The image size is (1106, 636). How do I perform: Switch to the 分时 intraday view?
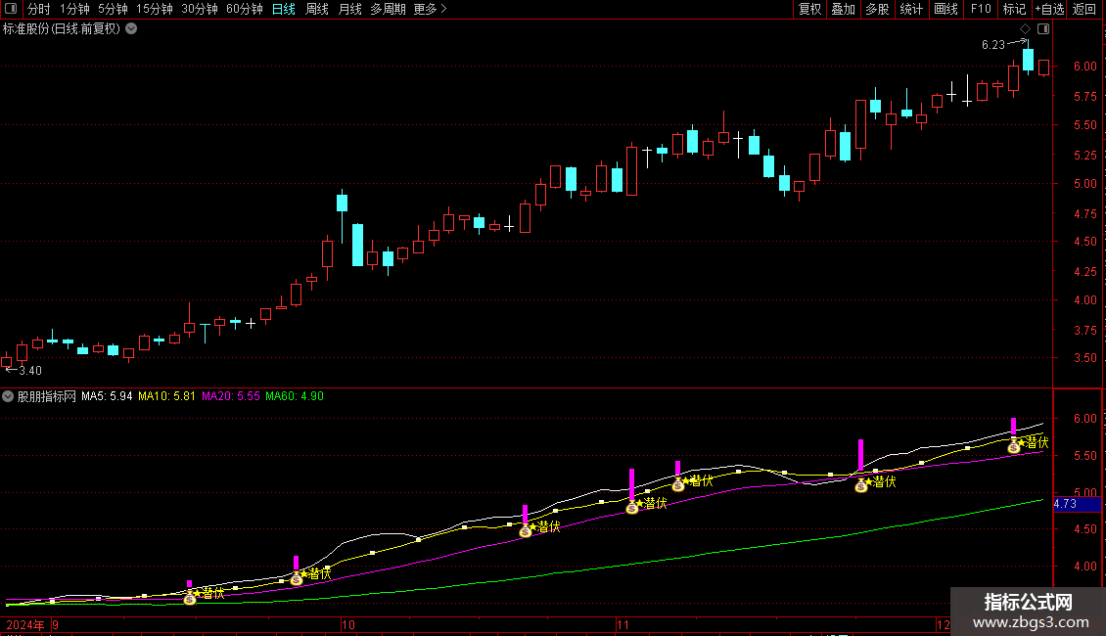(x=39, y=9)
